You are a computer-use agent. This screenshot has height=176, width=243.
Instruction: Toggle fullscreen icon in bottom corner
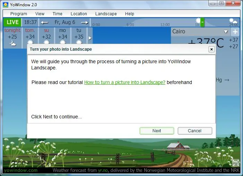tap(236, 163)
